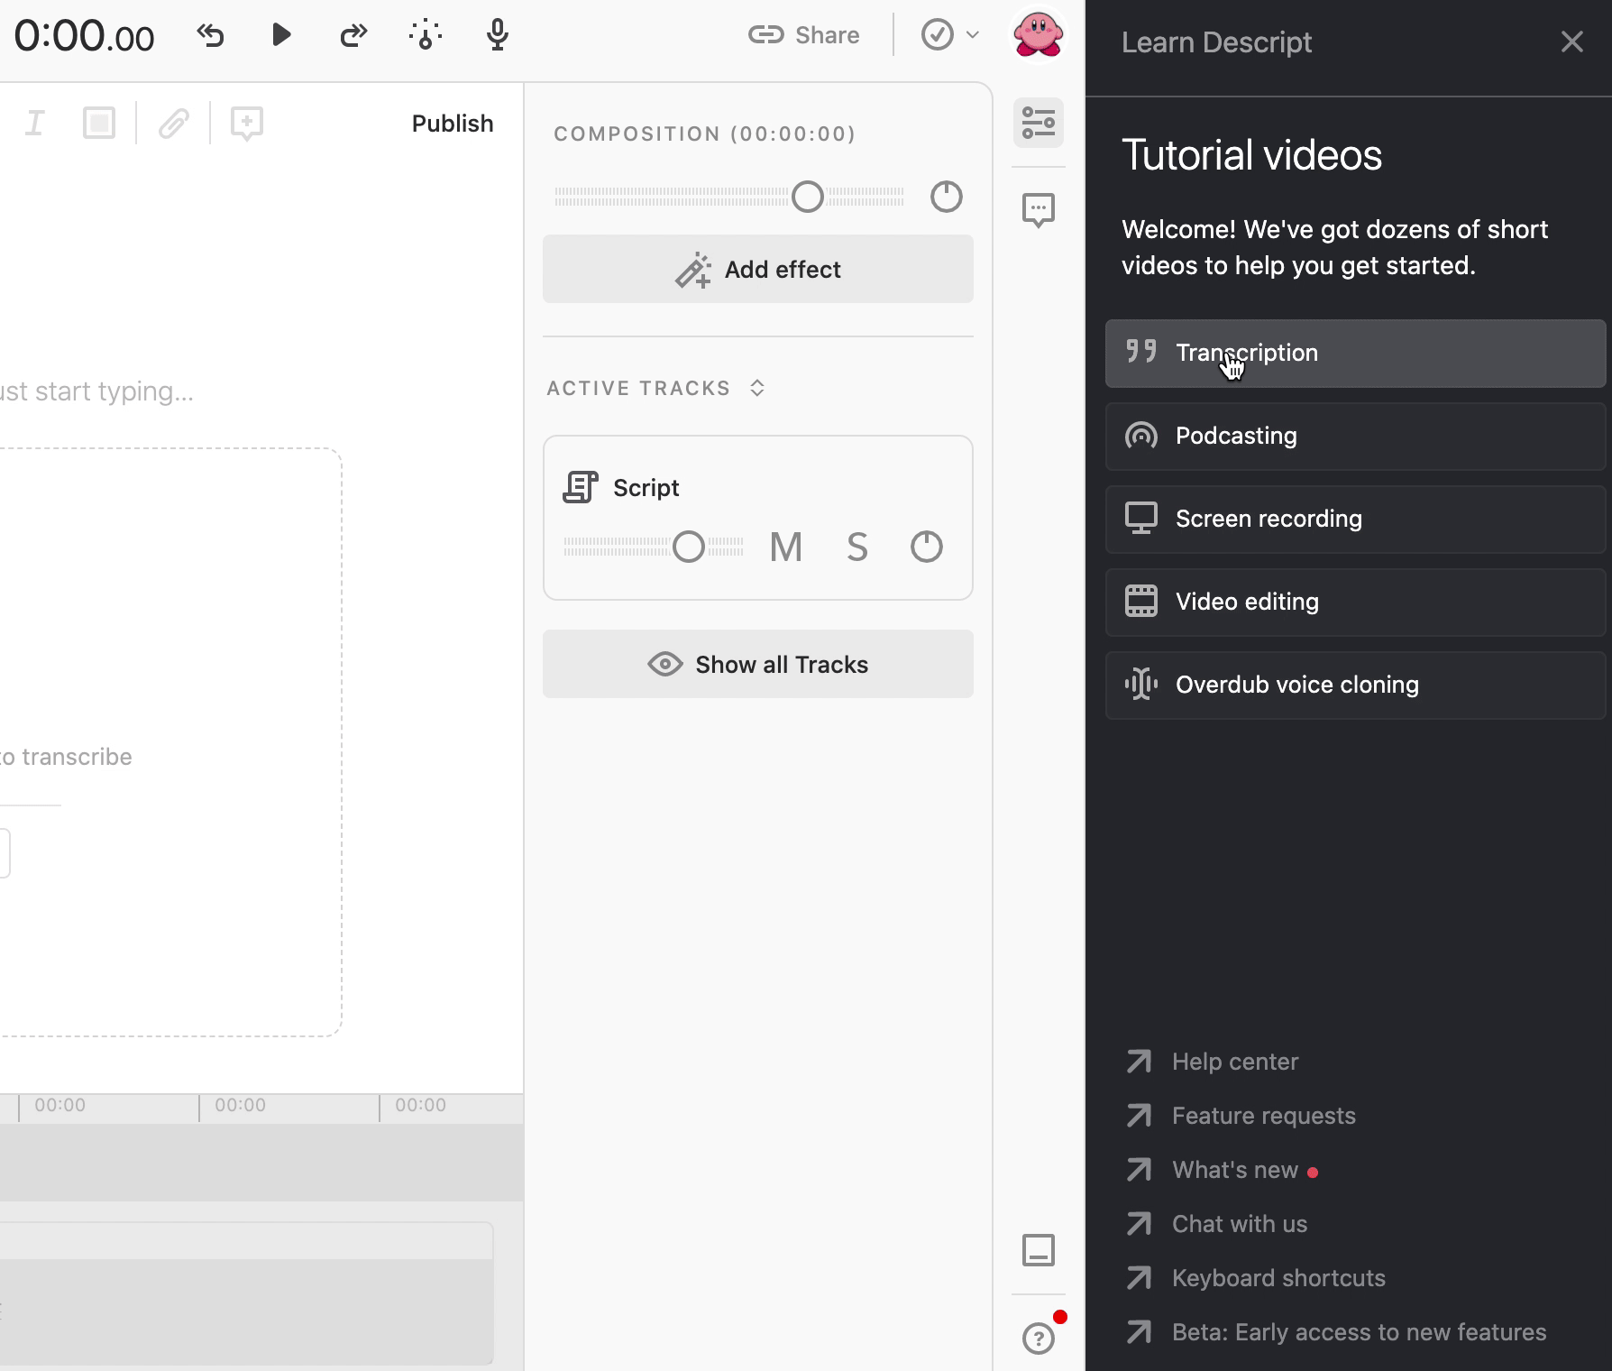
Task: Click the paperclip attachment icon
Action: [174, 123]
